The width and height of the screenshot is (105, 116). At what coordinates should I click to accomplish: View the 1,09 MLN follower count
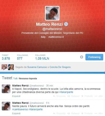(42, 59)
